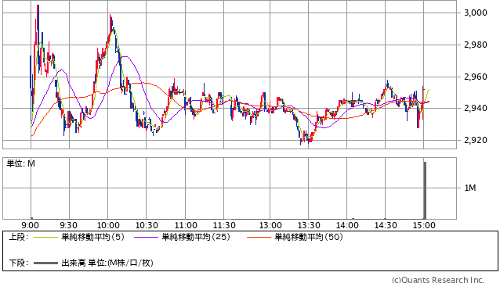Screen dimensions: 500x283
Task: Click the 上段: legend label
Action: click(18, 237)
